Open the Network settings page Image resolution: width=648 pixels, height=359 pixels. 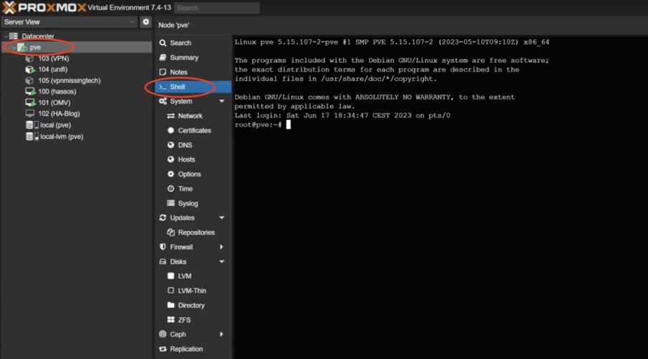coord(190,116)
